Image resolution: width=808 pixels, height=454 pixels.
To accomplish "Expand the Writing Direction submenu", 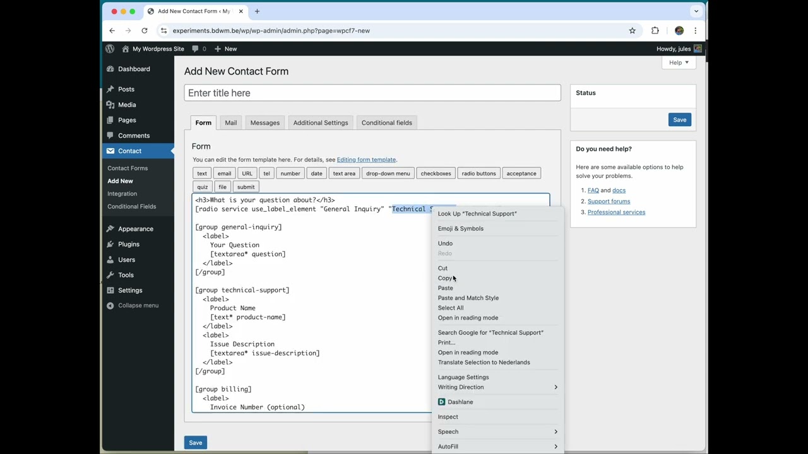I will 497,387.
